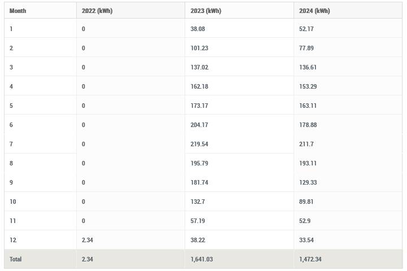Click the 2022 (kWh) column header
This screenshot has height=271, width=407.
tap(97, 11)
